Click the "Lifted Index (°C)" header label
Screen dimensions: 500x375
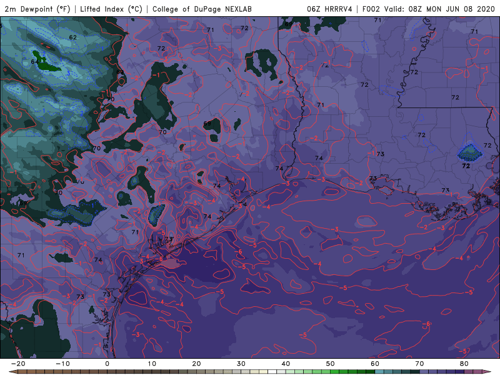111,9
